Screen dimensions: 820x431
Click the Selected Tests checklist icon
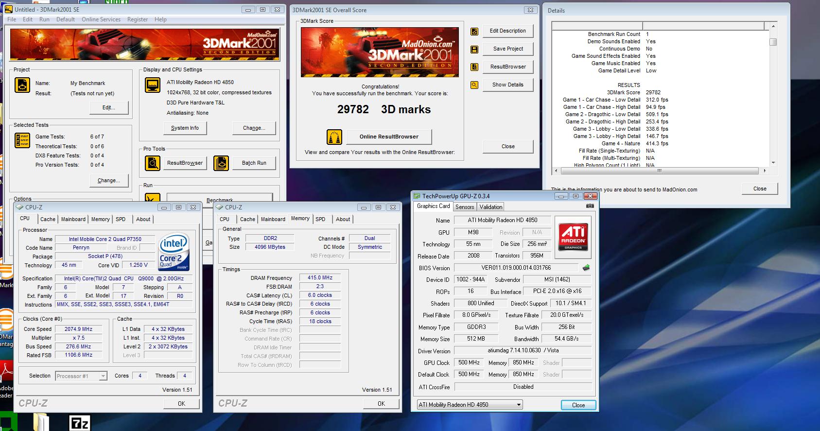(x=22, y=140)
